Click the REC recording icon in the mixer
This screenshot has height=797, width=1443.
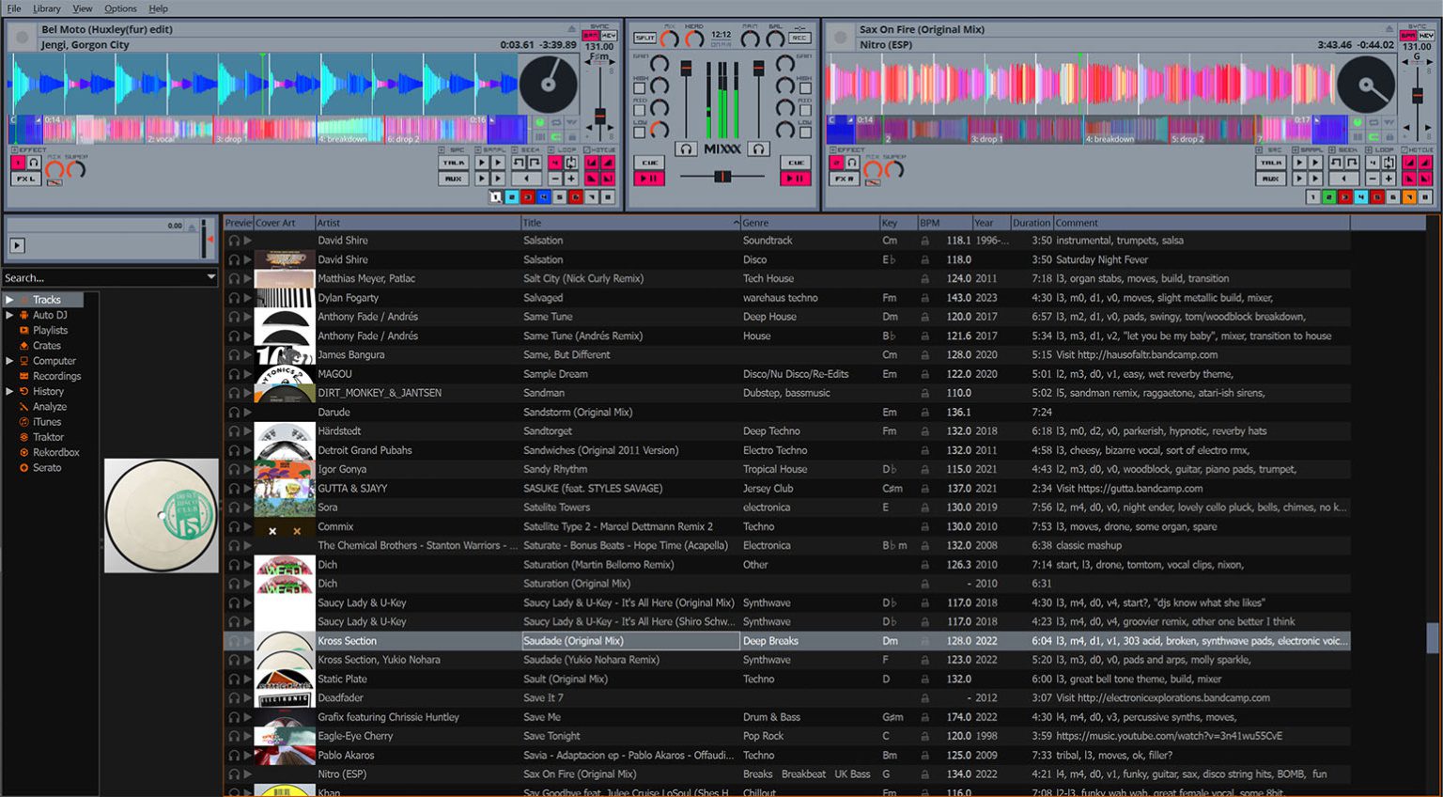pos(800,38)
